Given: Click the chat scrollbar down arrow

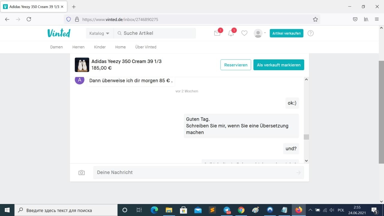Looking at the screenshot, I should point(306,161).
